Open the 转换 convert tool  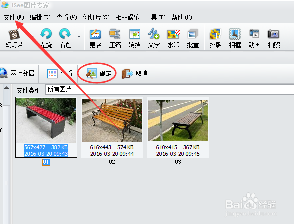coord(134,39)
